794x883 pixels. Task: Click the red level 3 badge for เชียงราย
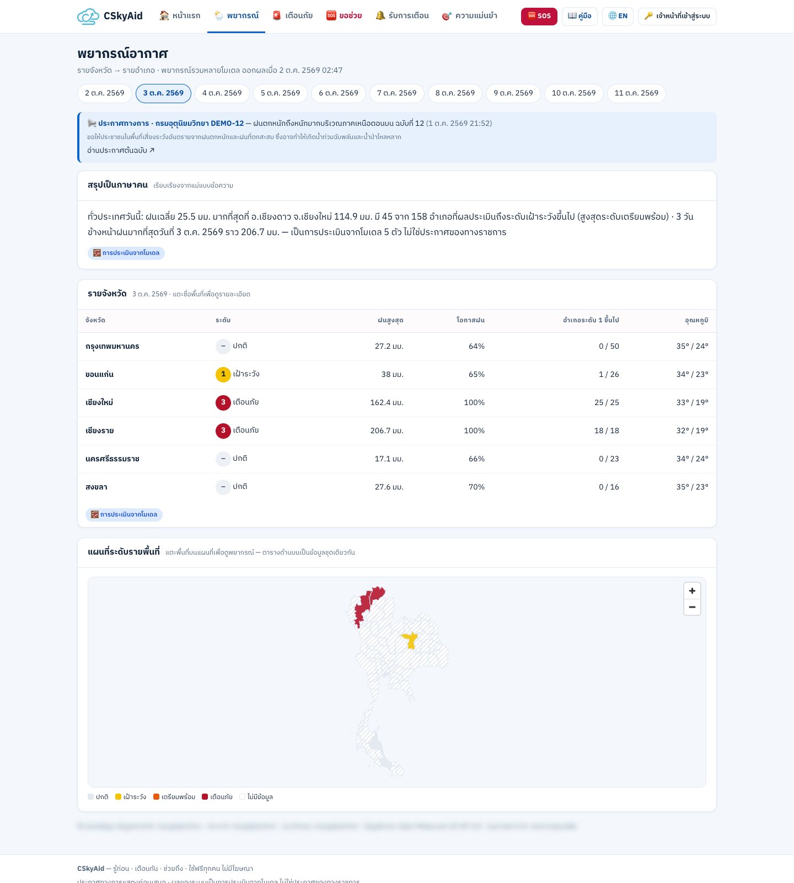pyautogui.click(x=223, y=430)
